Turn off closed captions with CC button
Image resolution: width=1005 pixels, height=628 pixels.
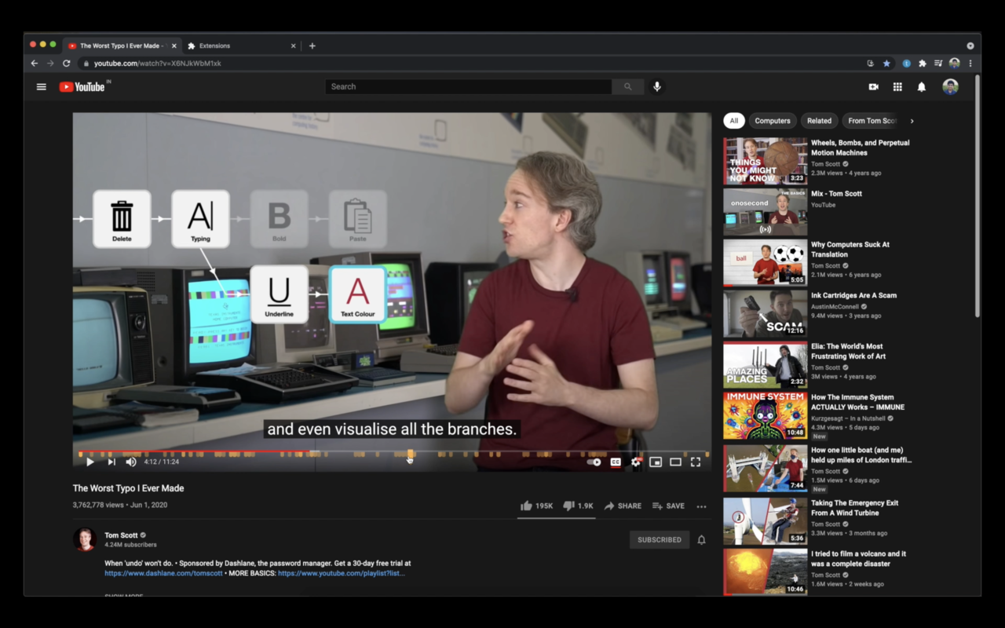616,462
